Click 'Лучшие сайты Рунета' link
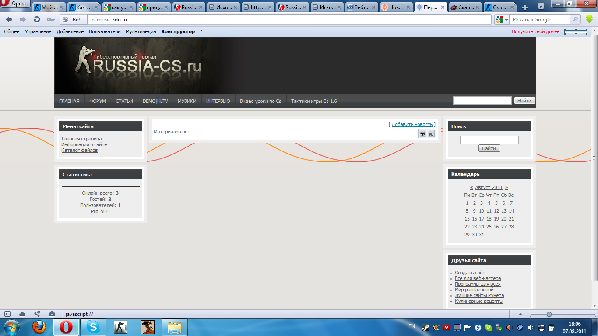Image resolution: width=598 pixels, height=336 pixels. tap(479, 295)
